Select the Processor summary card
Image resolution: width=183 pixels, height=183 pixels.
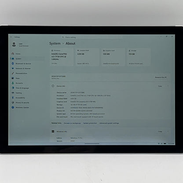62,57
